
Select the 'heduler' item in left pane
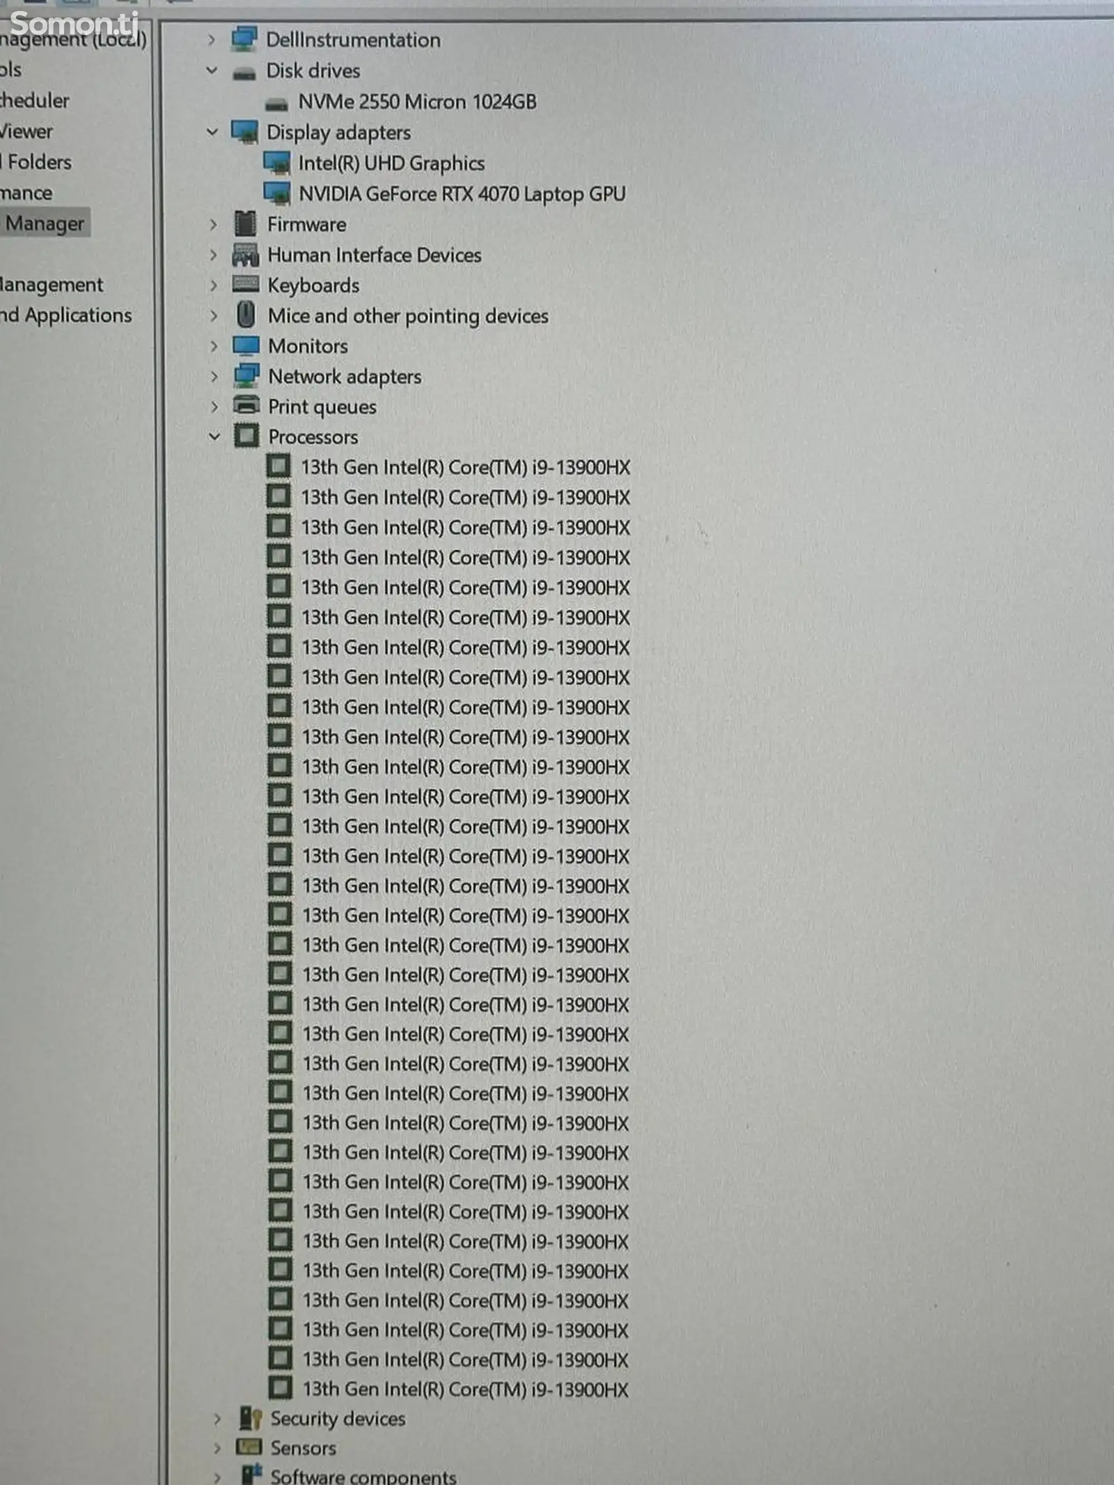(35, 100)
